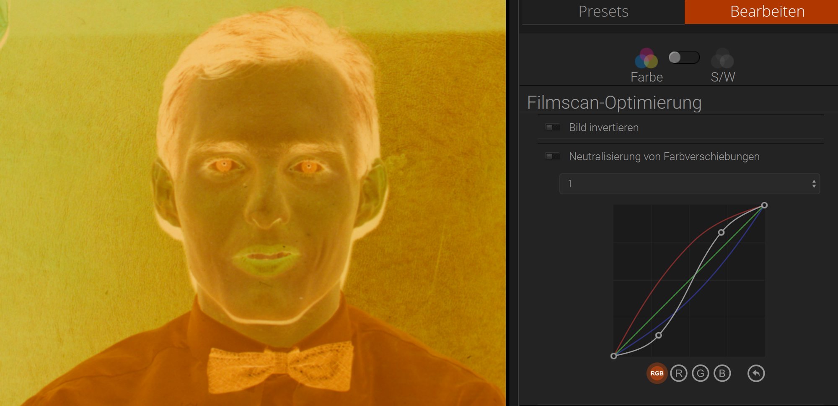
Task: Select the RGB composite curve channel
Action: coord(657,373)
